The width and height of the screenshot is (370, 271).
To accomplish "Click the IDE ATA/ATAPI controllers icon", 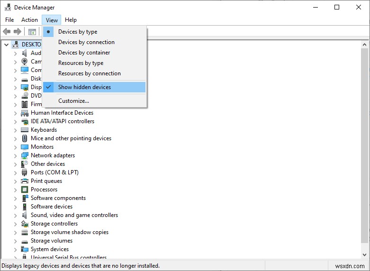I will point(25,121).
